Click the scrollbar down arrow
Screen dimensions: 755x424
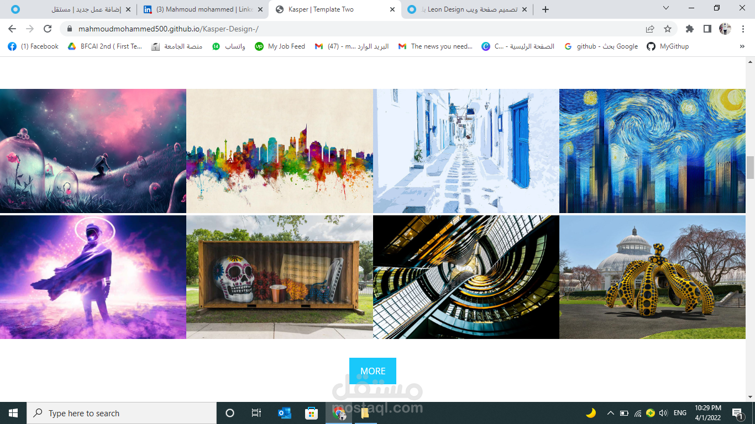pyautogui.click(x=750, y=397)
